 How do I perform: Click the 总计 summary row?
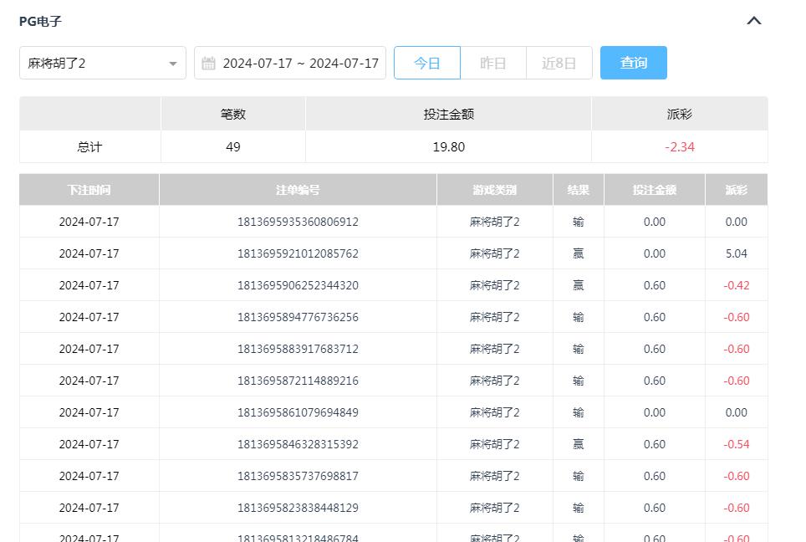(x=89, y=146)
